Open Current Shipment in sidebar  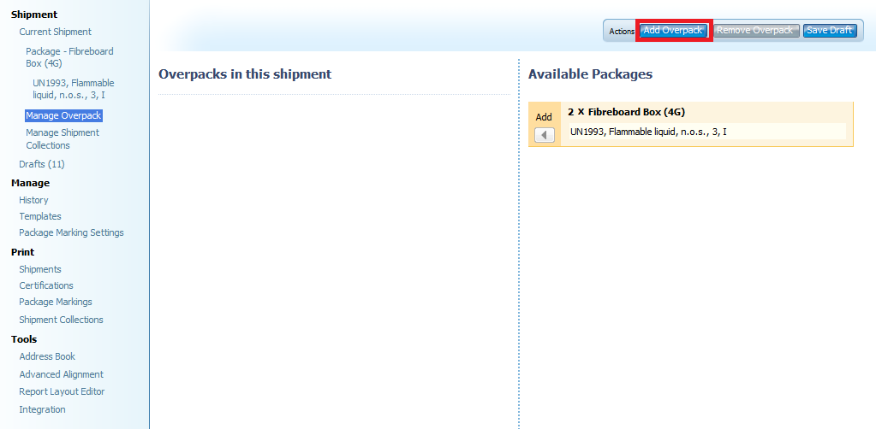55,32
